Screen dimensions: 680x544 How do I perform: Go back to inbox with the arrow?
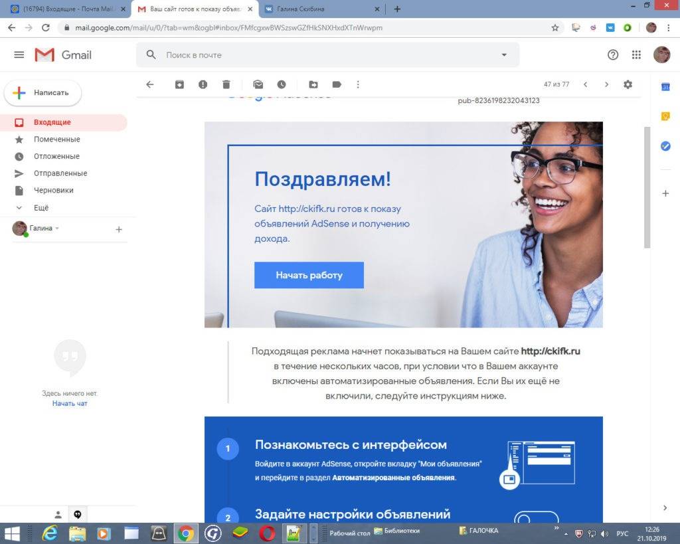coord(150,84)
